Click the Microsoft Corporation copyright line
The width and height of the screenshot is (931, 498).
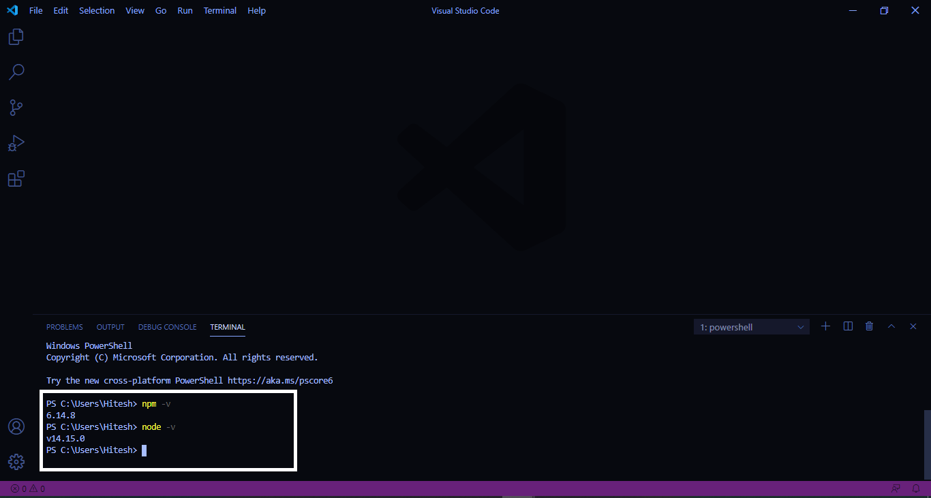coord(182,358)
